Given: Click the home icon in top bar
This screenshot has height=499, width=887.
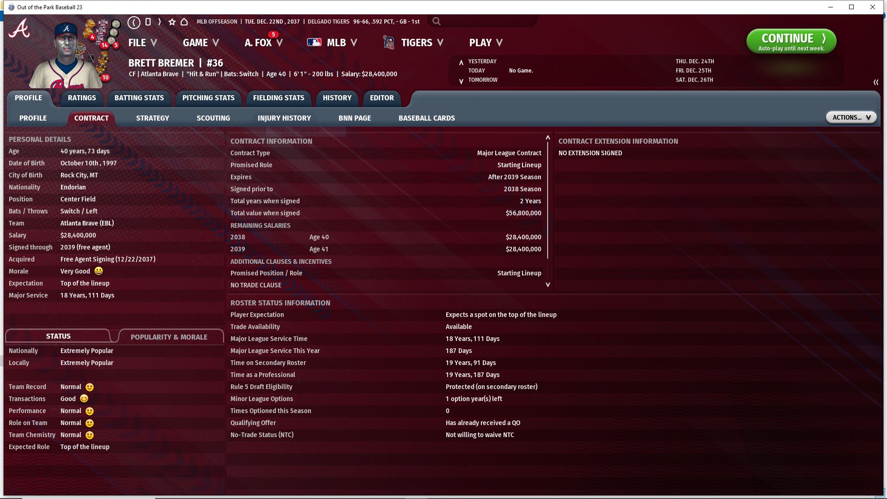Looking at the screenshot, I should (x=184, y=22).
